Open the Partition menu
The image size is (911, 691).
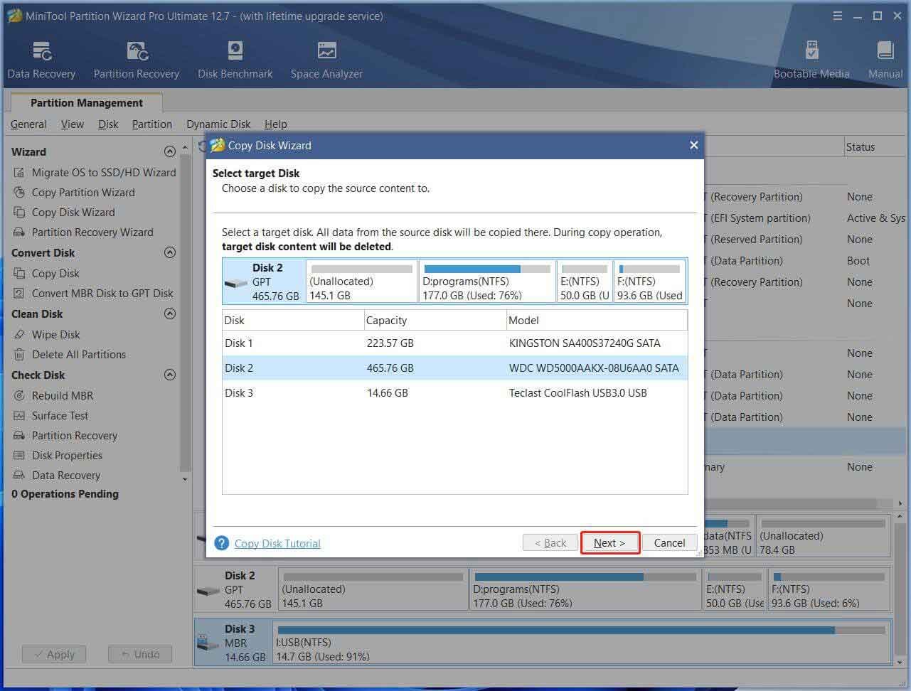coord(152,124)
